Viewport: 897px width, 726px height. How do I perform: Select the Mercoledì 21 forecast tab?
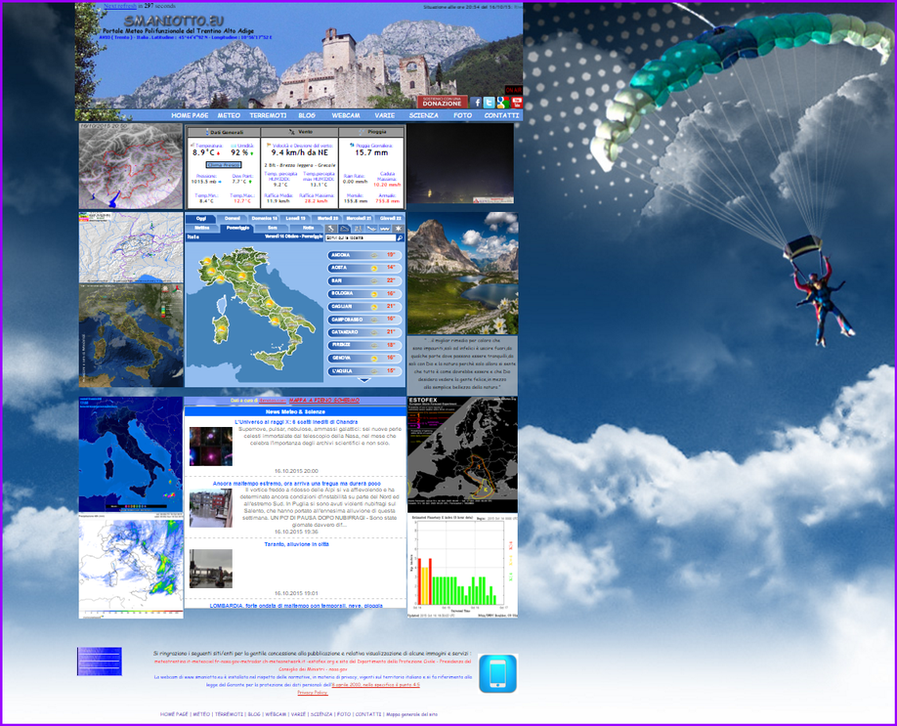pos(360,219)
